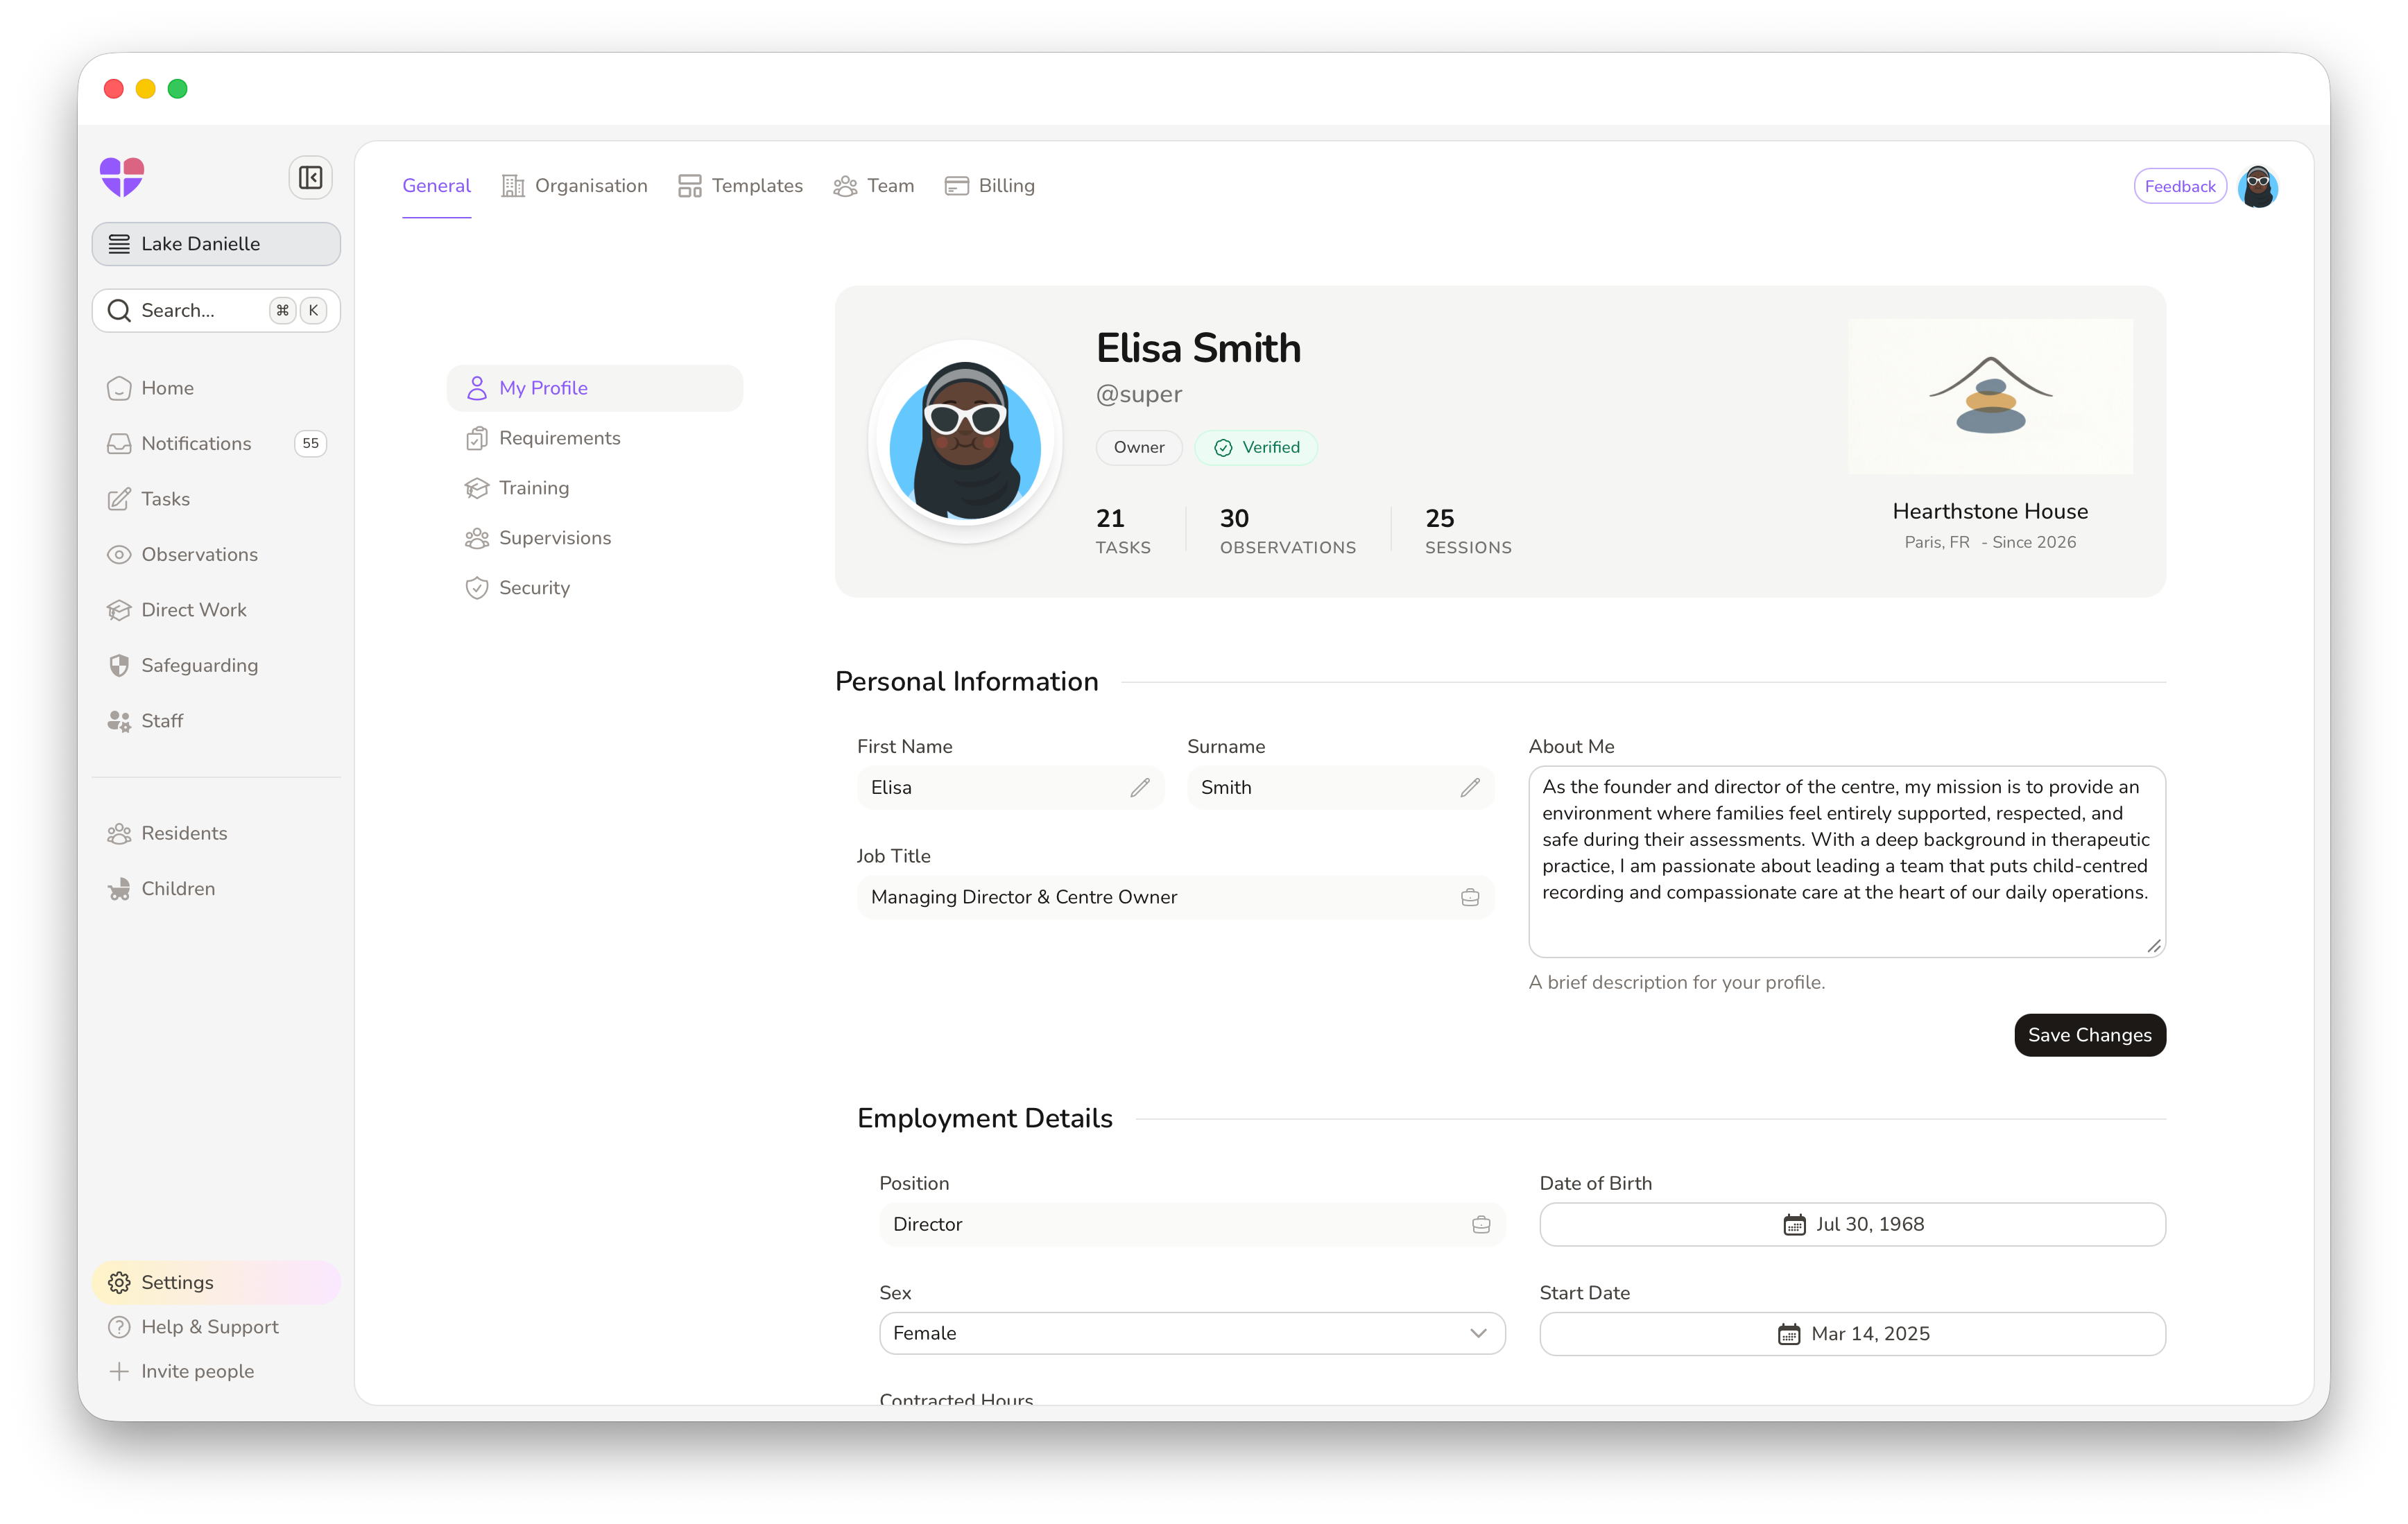Click the briefcase icon in Job Title field
Viewport: 2408px width, 1524px height.
[1470, 897]
